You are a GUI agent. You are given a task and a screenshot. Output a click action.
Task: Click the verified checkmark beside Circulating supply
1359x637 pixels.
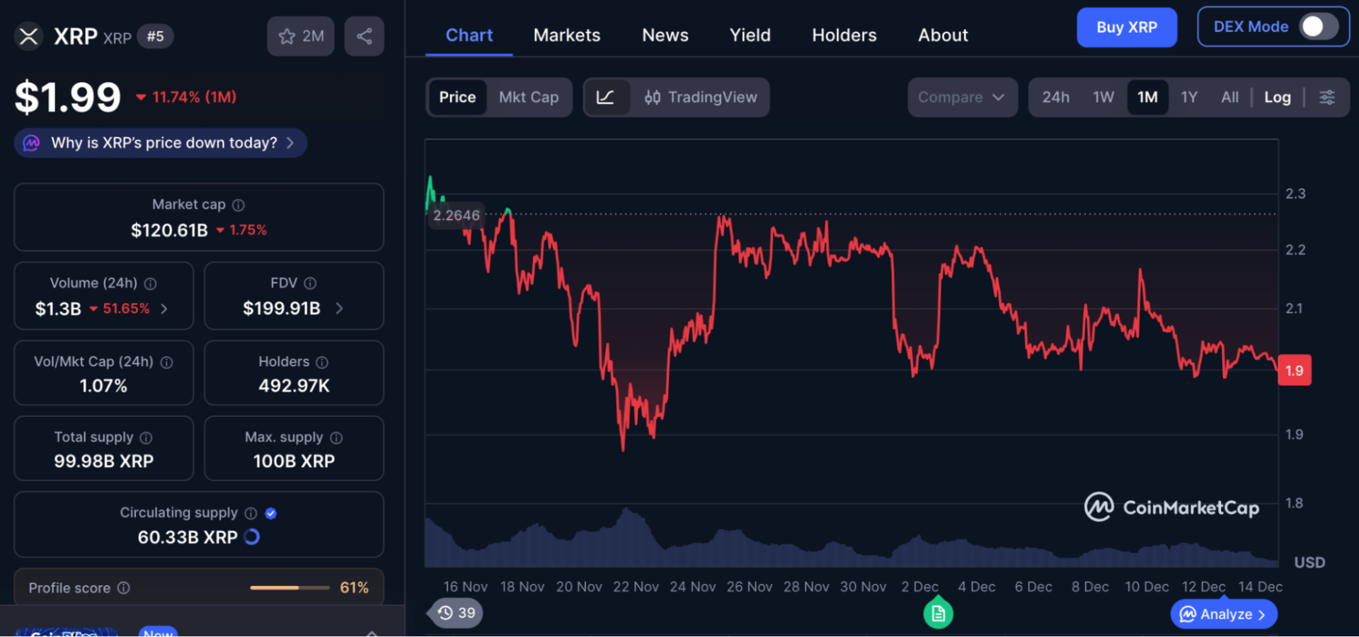tap(271, 513)
